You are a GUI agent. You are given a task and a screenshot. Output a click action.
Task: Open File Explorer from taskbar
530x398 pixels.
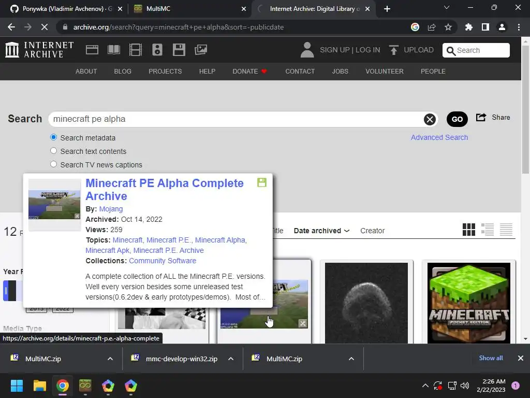point(39,386)
